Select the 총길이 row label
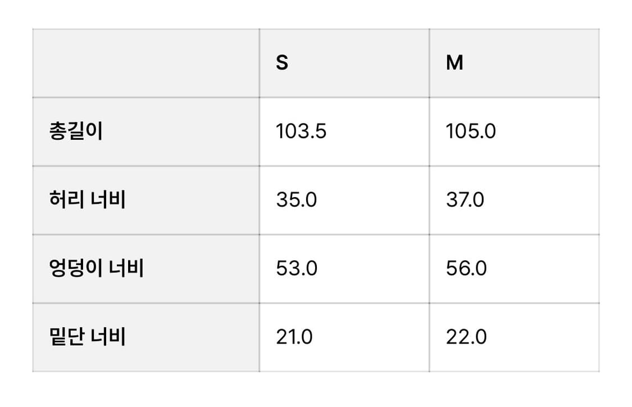Viewport: 632px width, 407px height. (76, 131)
